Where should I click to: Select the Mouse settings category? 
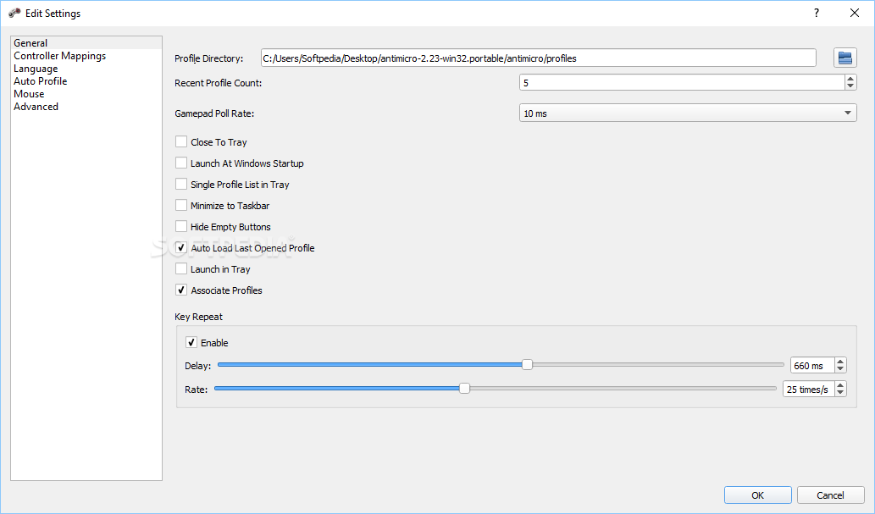[x=29, y=94]
